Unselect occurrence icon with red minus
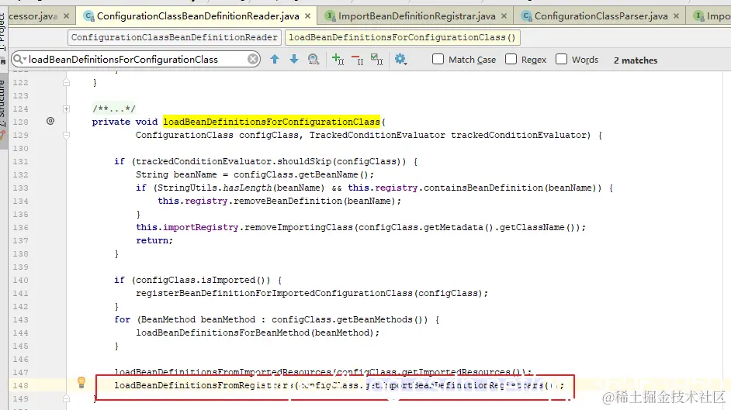 pyautogui.click(x=358, y=60)
